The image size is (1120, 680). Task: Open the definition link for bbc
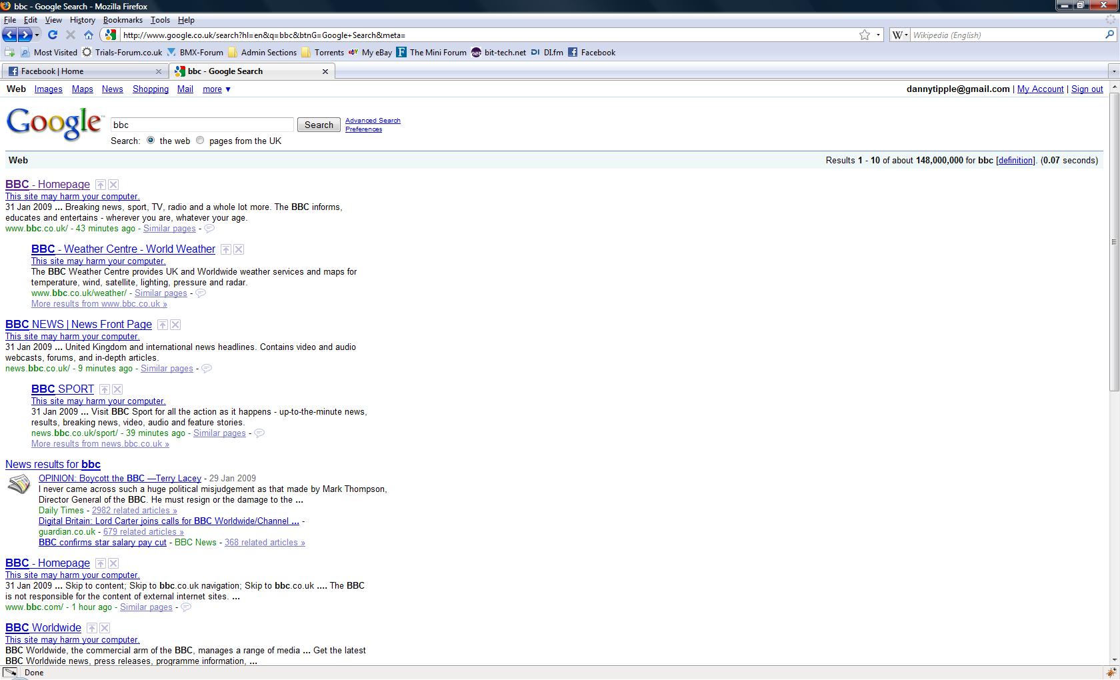pyautogui.click(x=1015, y=160)
